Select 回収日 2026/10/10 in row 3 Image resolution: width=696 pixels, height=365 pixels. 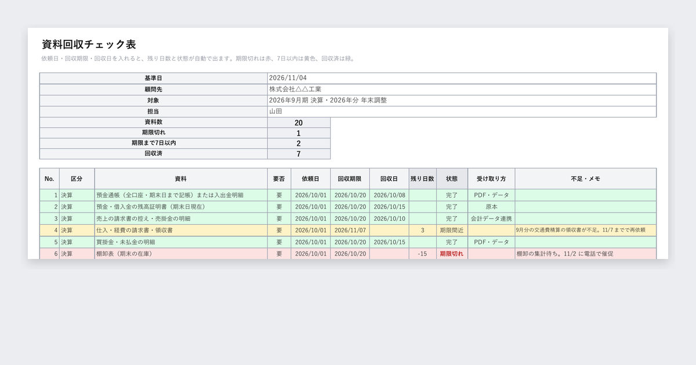click(389, 218)
